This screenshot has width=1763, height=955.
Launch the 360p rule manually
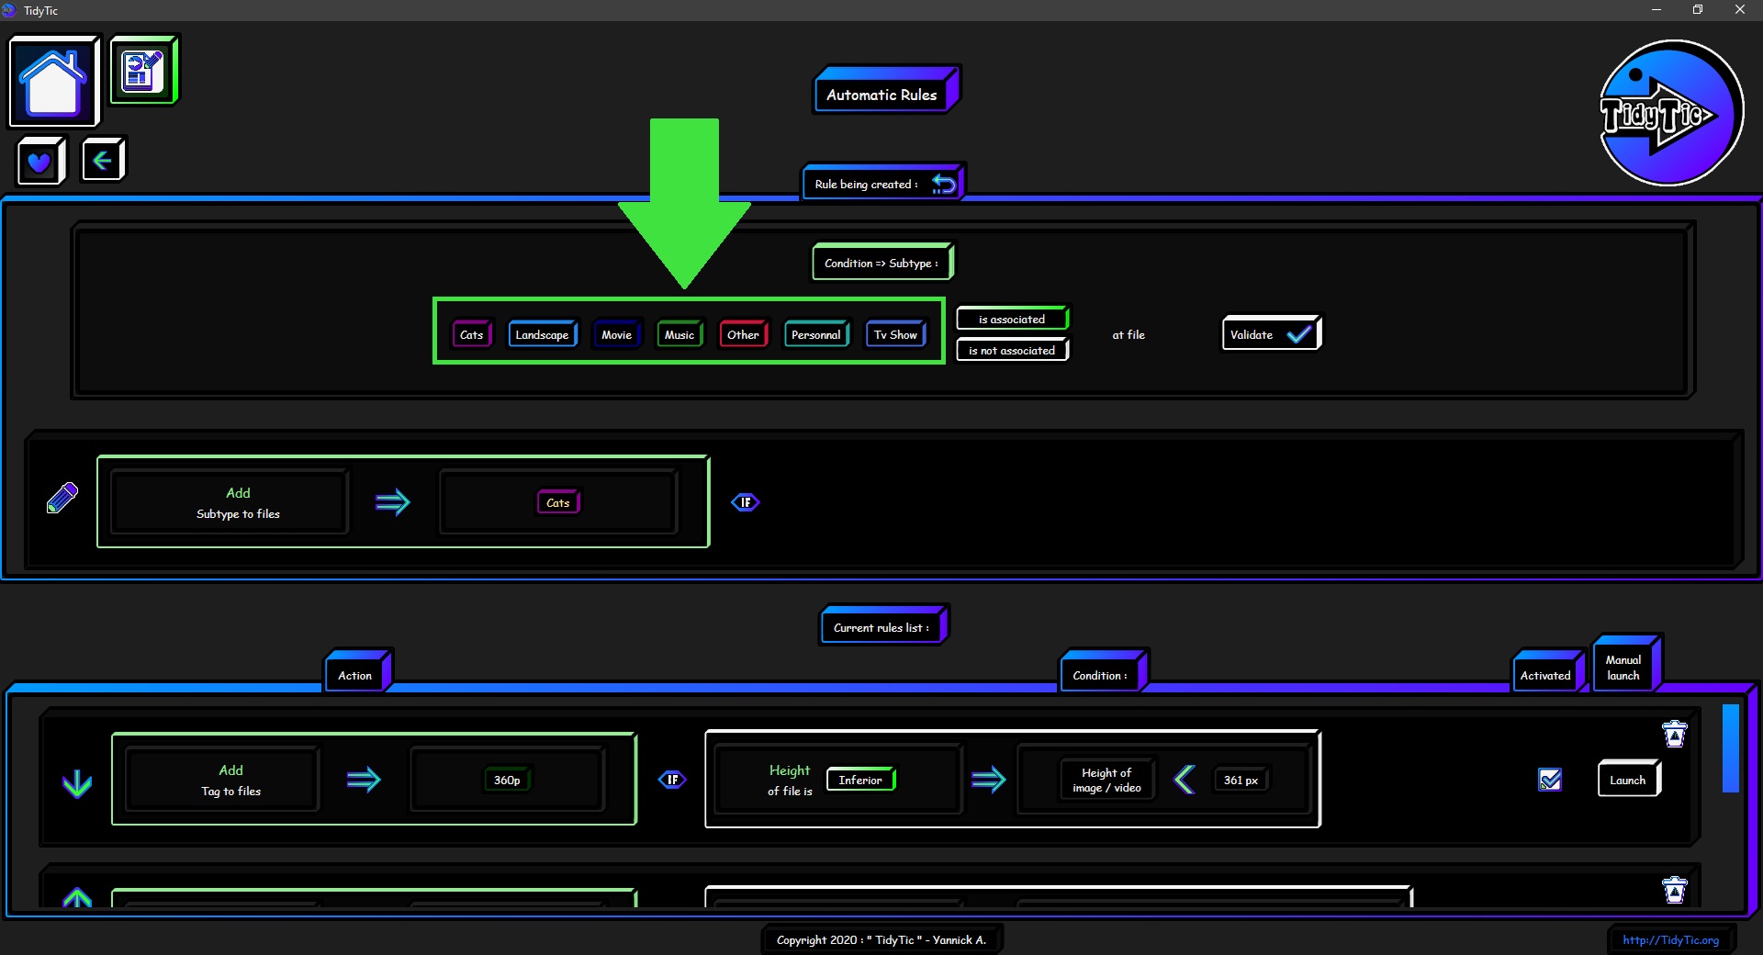1629,780
